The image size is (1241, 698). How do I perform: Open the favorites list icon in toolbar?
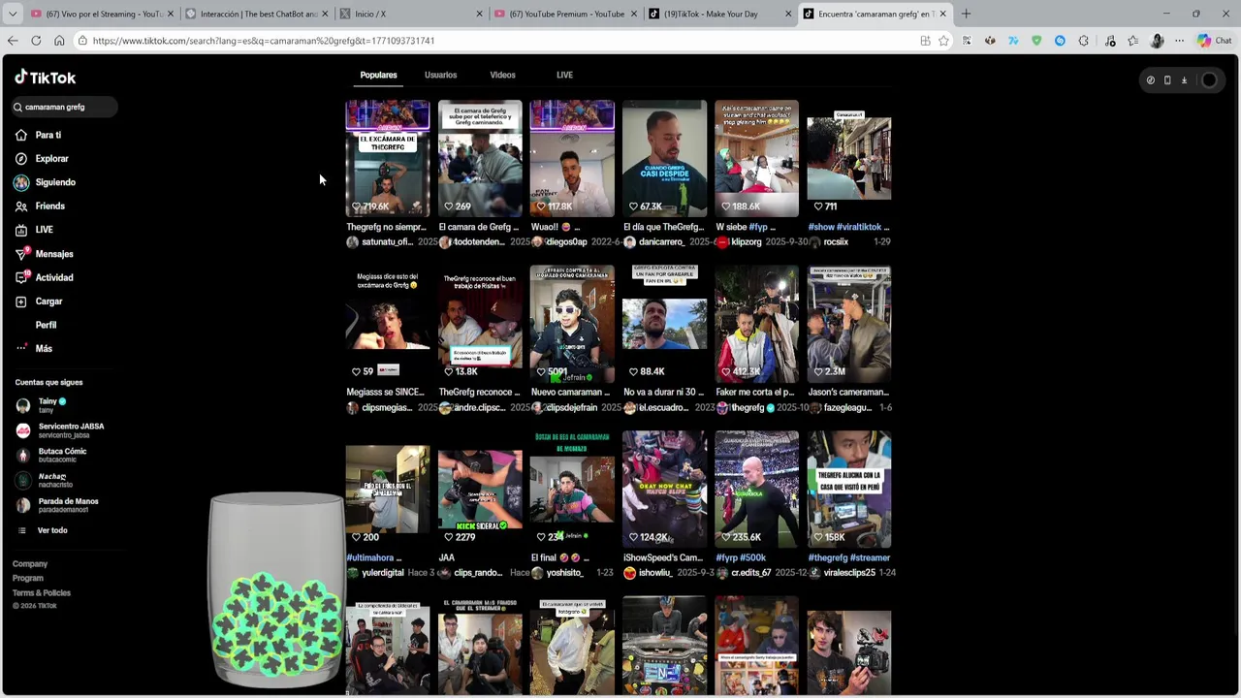pyautogui.click(x=1132, y=41)
